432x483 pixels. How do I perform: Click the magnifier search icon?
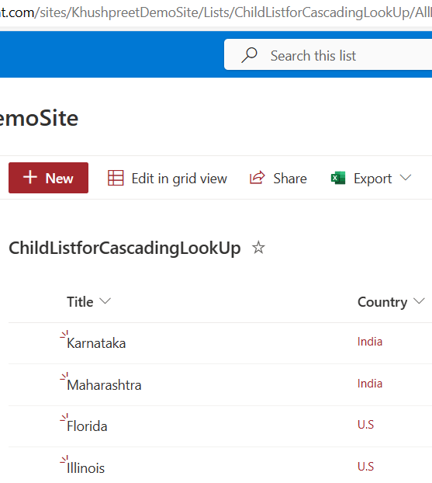249,55
